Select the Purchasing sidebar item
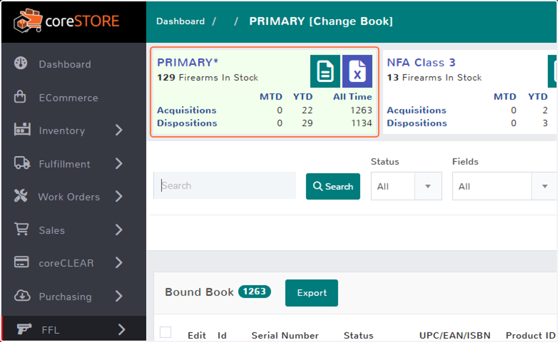This screenshot has height=342, width=558. [65, 296]
